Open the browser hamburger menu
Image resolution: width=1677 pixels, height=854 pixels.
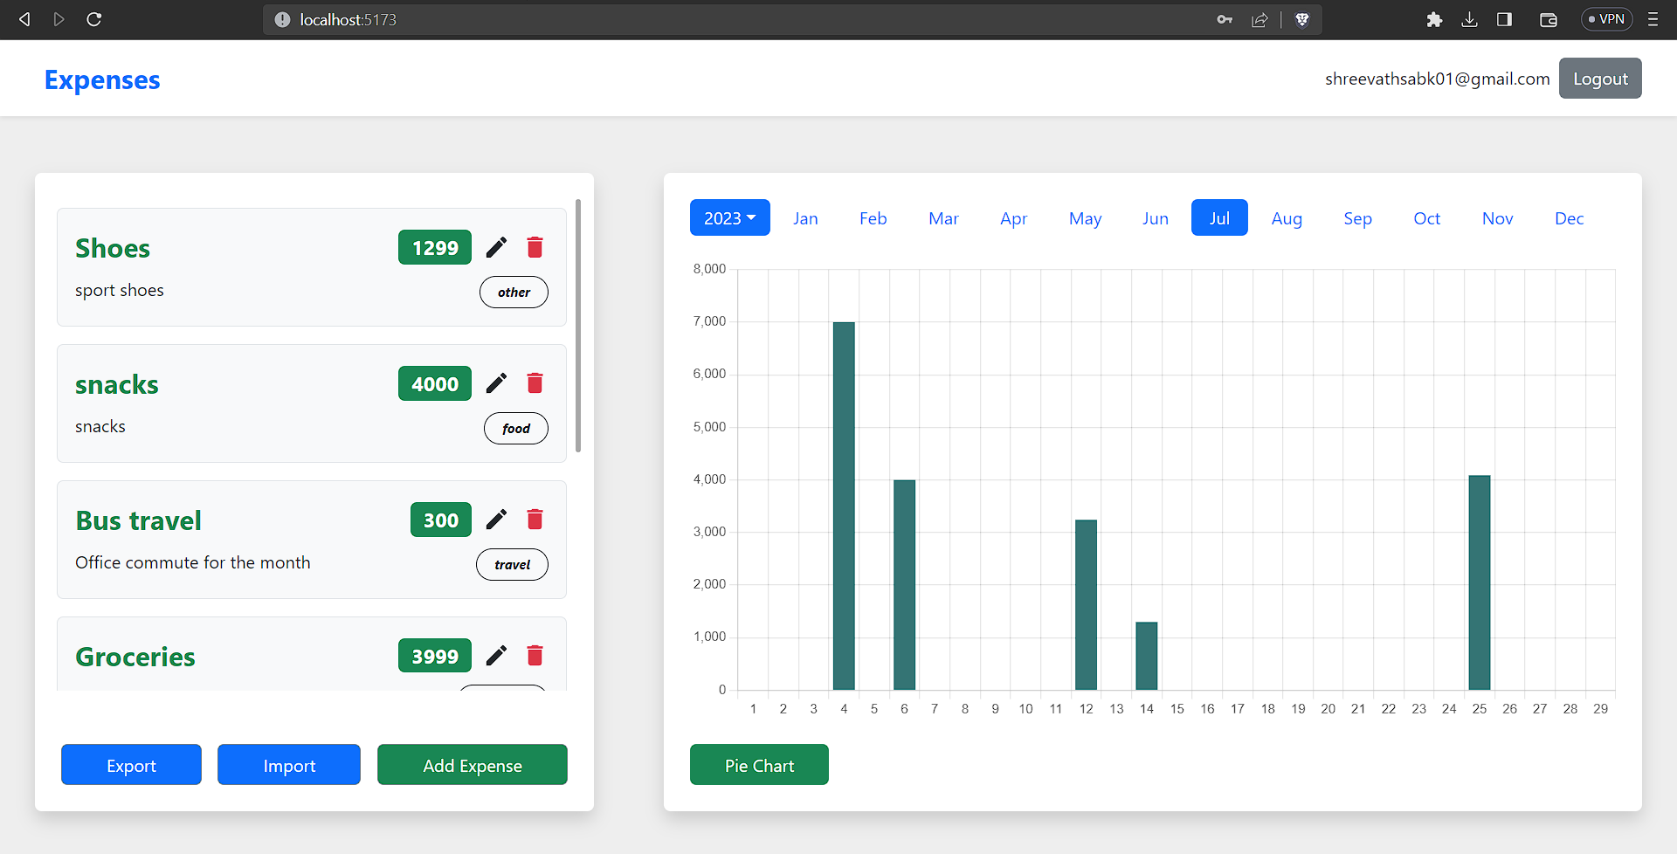click(1653, 19)
